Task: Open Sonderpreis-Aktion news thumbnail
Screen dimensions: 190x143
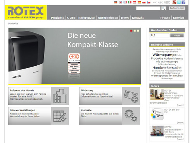Action: point(157,94)
